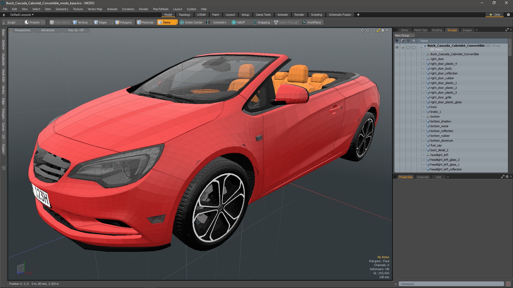Click the wireframe cube column header
Image resolution: width=513 pixels, height=288 pixels.
408,41
